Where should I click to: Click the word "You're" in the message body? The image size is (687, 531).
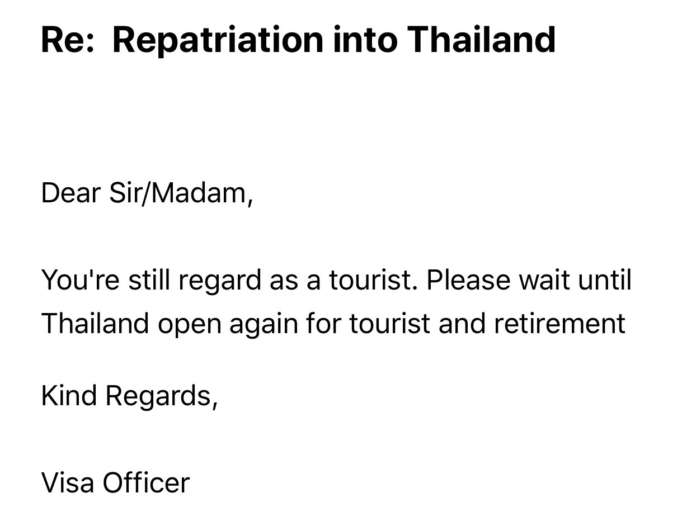click(x=76, y=280)
